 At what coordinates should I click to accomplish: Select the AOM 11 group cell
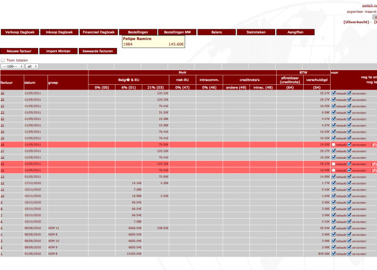68,228
